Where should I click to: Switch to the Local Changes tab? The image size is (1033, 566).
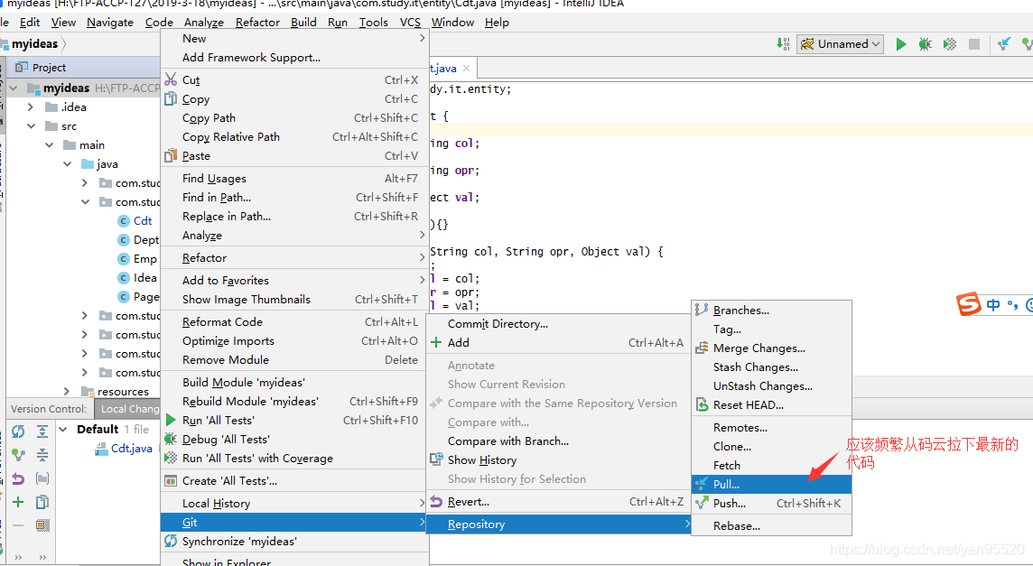tap(128, 409)
